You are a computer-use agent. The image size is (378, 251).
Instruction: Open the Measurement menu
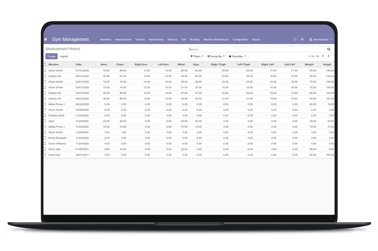(123, 39)
